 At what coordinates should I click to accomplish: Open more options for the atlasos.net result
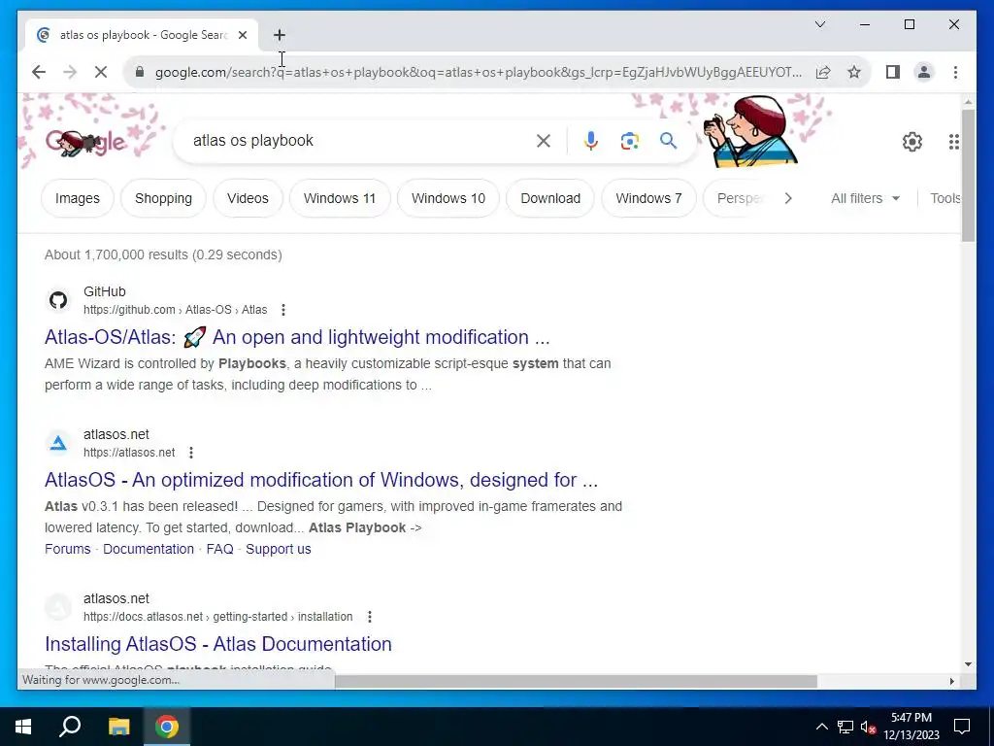tap(191, 453)
